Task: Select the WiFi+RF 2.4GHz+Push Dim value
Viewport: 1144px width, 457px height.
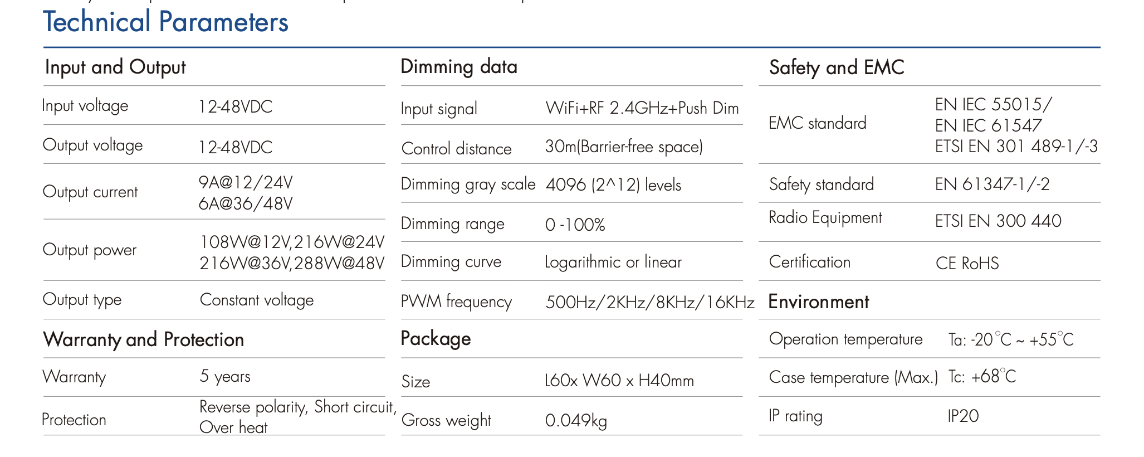Action: (642, 108)
